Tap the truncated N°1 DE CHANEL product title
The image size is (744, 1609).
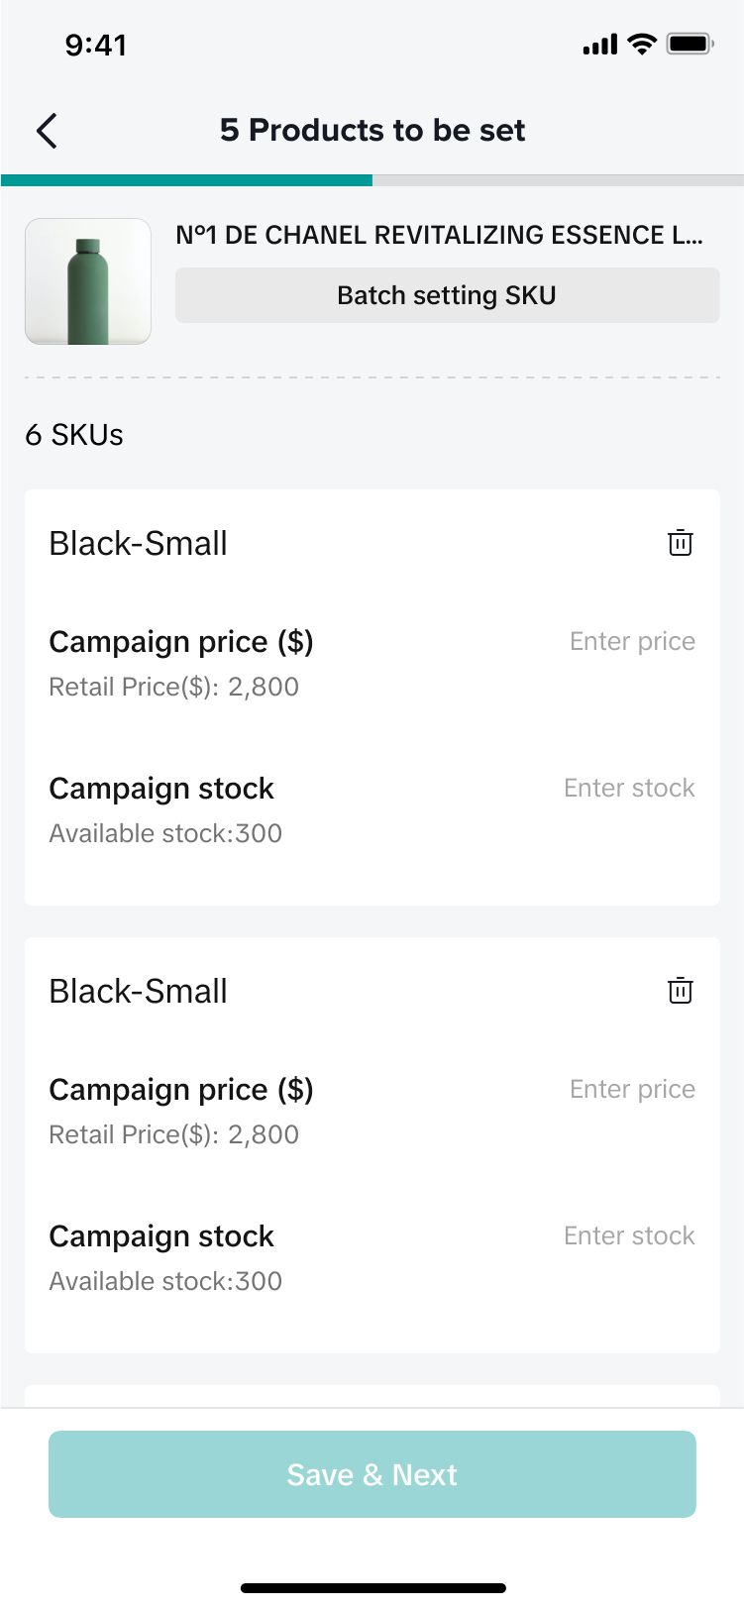click(x=439, y=235)
